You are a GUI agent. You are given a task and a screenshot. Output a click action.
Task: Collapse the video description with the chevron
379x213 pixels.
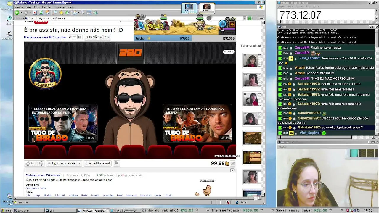coord(232,170)
